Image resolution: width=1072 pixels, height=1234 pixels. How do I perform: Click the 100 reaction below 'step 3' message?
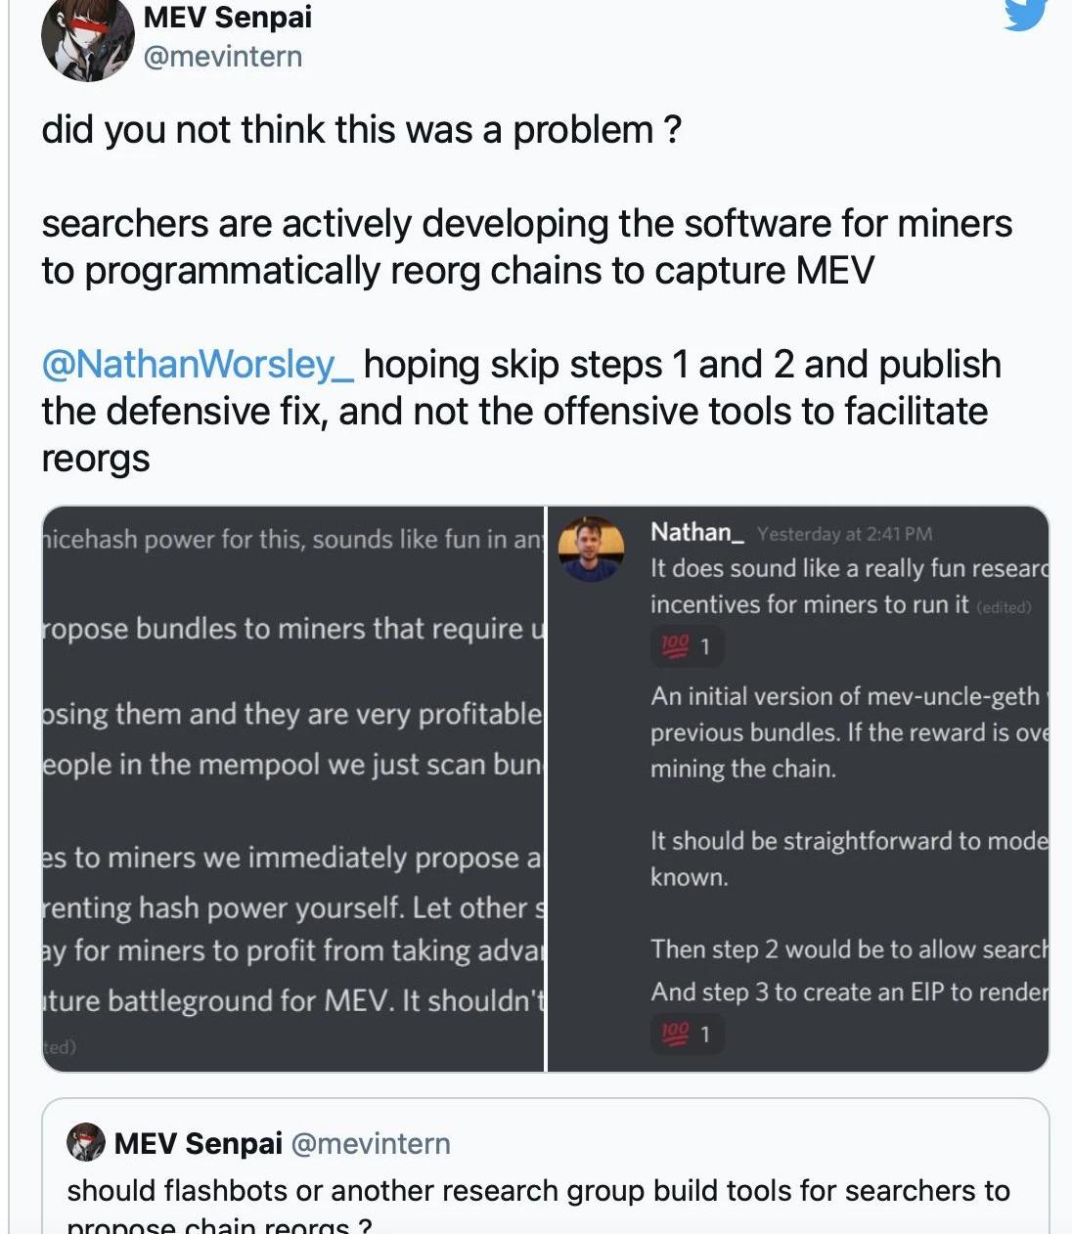(x=688, y=1034)
